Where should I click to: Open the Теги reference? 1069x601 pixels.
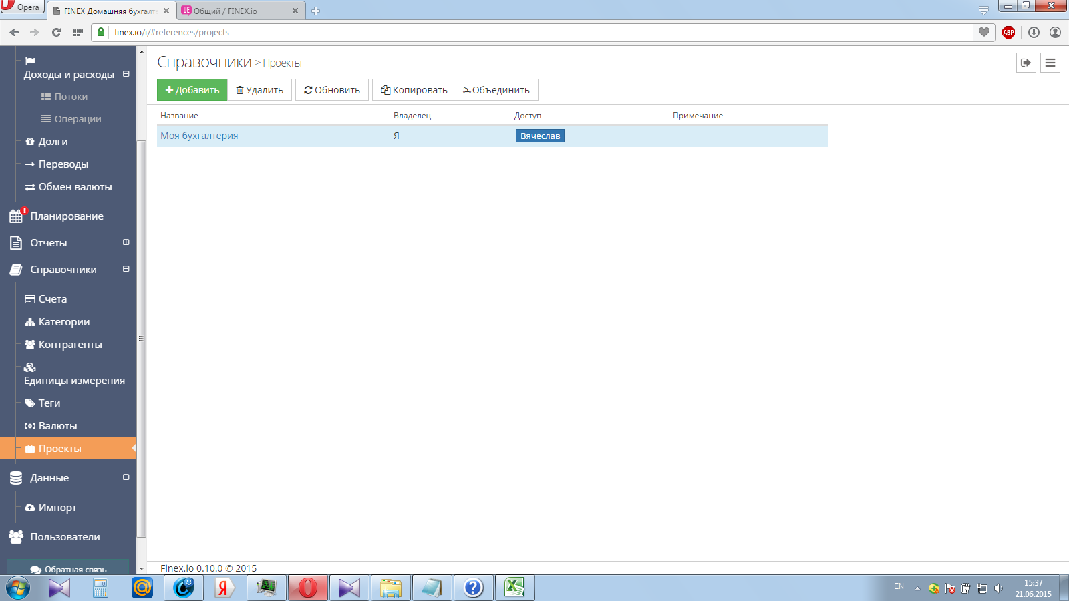(x=43, y=403)
